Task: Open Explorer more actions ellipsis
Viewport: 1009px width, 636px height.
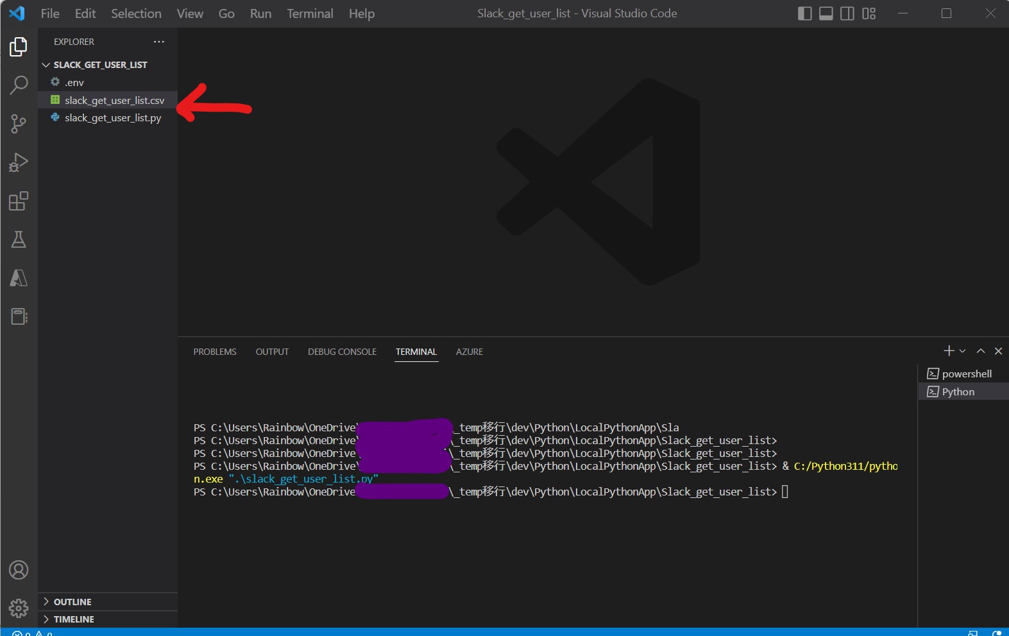Action: click(x=159, y=42)
